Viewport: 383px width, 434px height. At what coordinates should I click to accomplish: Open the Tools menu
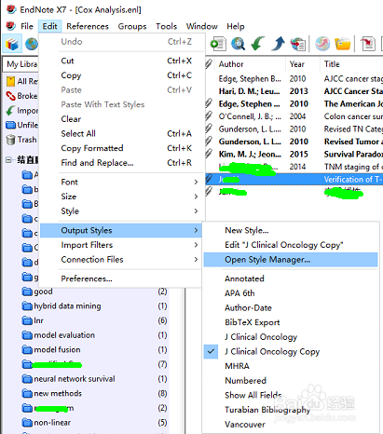point(166,26)
